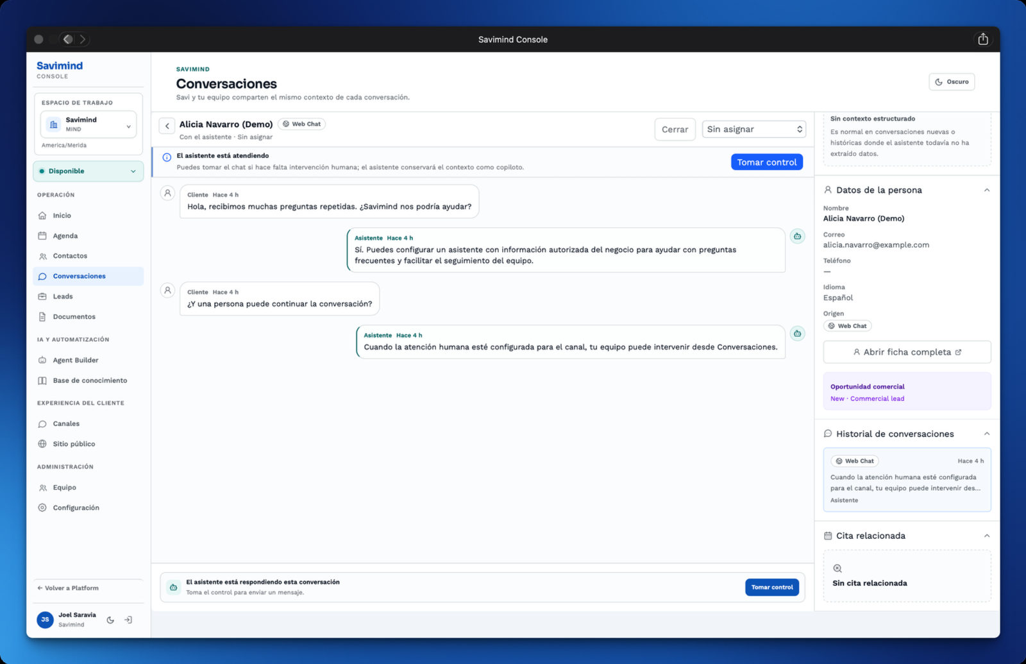This screenshot has height=664, width=1026.
Task: Open the Sin asignar assignment dropdown
Action: (754, 129)
